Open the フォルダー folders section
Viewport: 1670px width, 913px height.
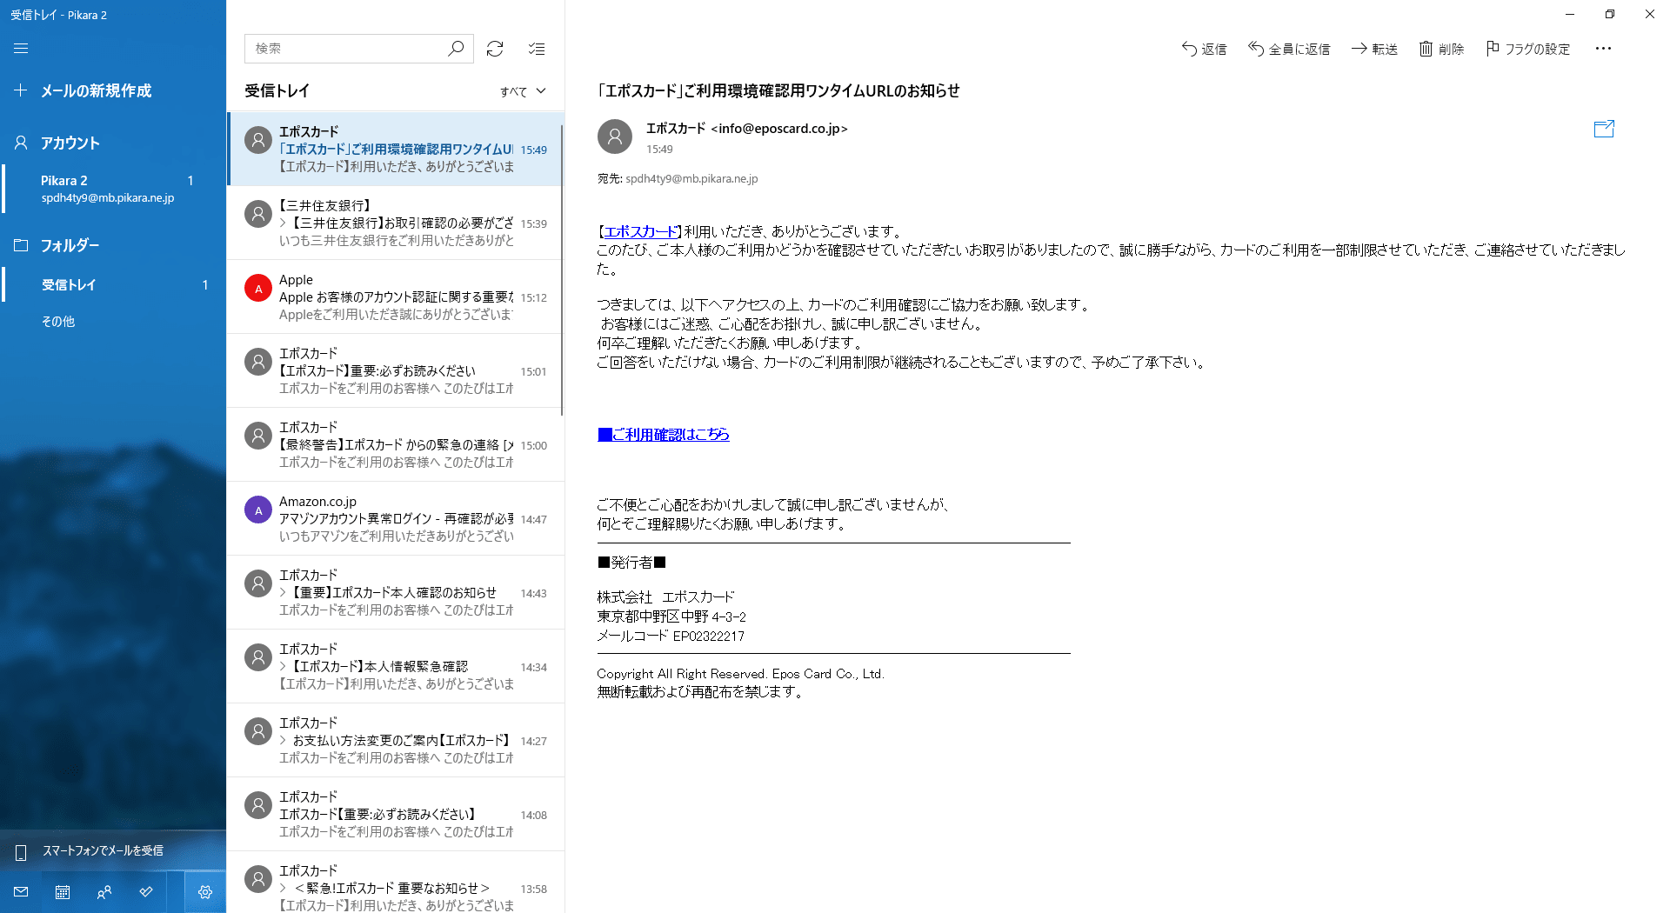click(113, 245)
